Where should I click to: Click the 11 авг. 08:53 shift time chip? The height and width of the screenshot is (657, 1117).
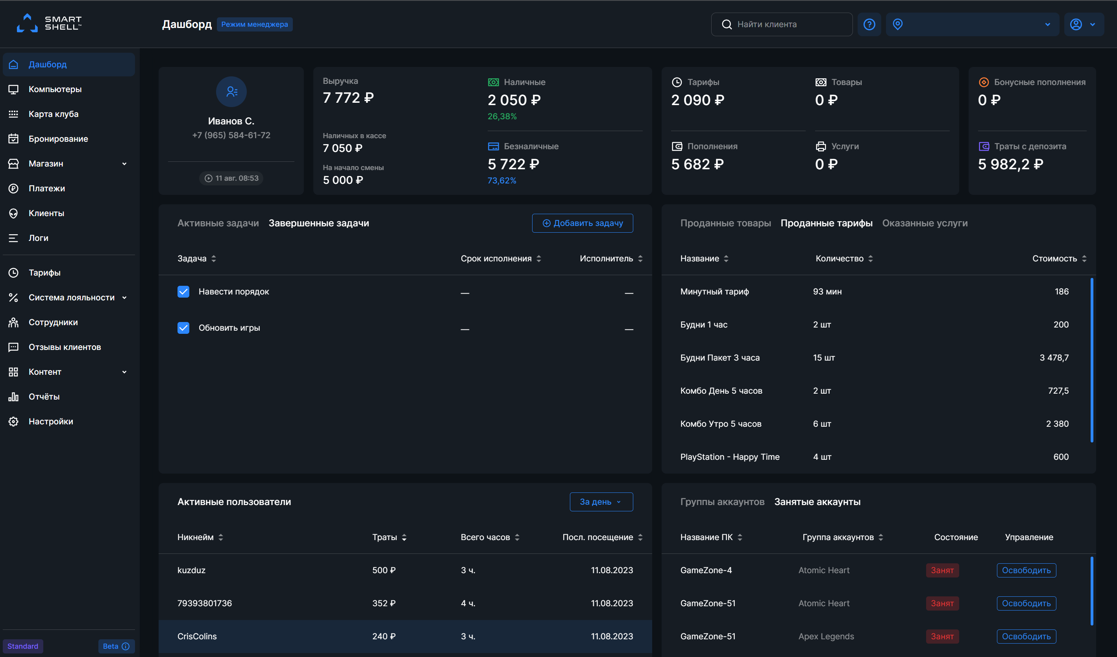pos(231,178)
